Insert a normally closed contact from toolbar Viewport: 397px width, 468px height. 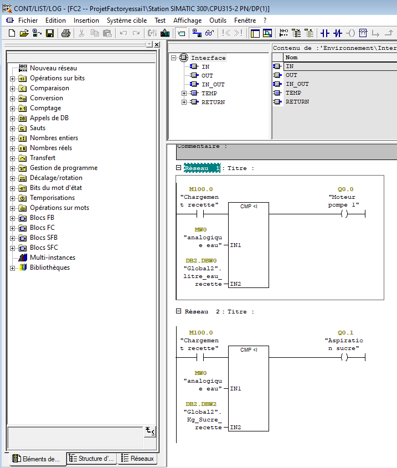pyautogui.click(x=337, y=33)
